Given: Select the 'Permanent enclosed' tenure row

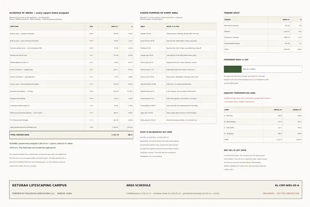Looking at the screenshot, I should click(263, 26).
